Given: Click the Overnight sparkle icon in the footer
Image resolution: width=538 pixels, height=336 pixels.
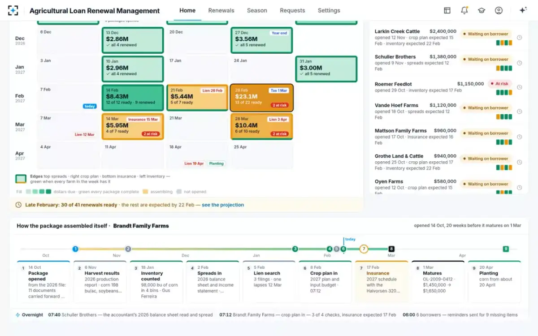Looking at the screenshot, I should [18, 315].
